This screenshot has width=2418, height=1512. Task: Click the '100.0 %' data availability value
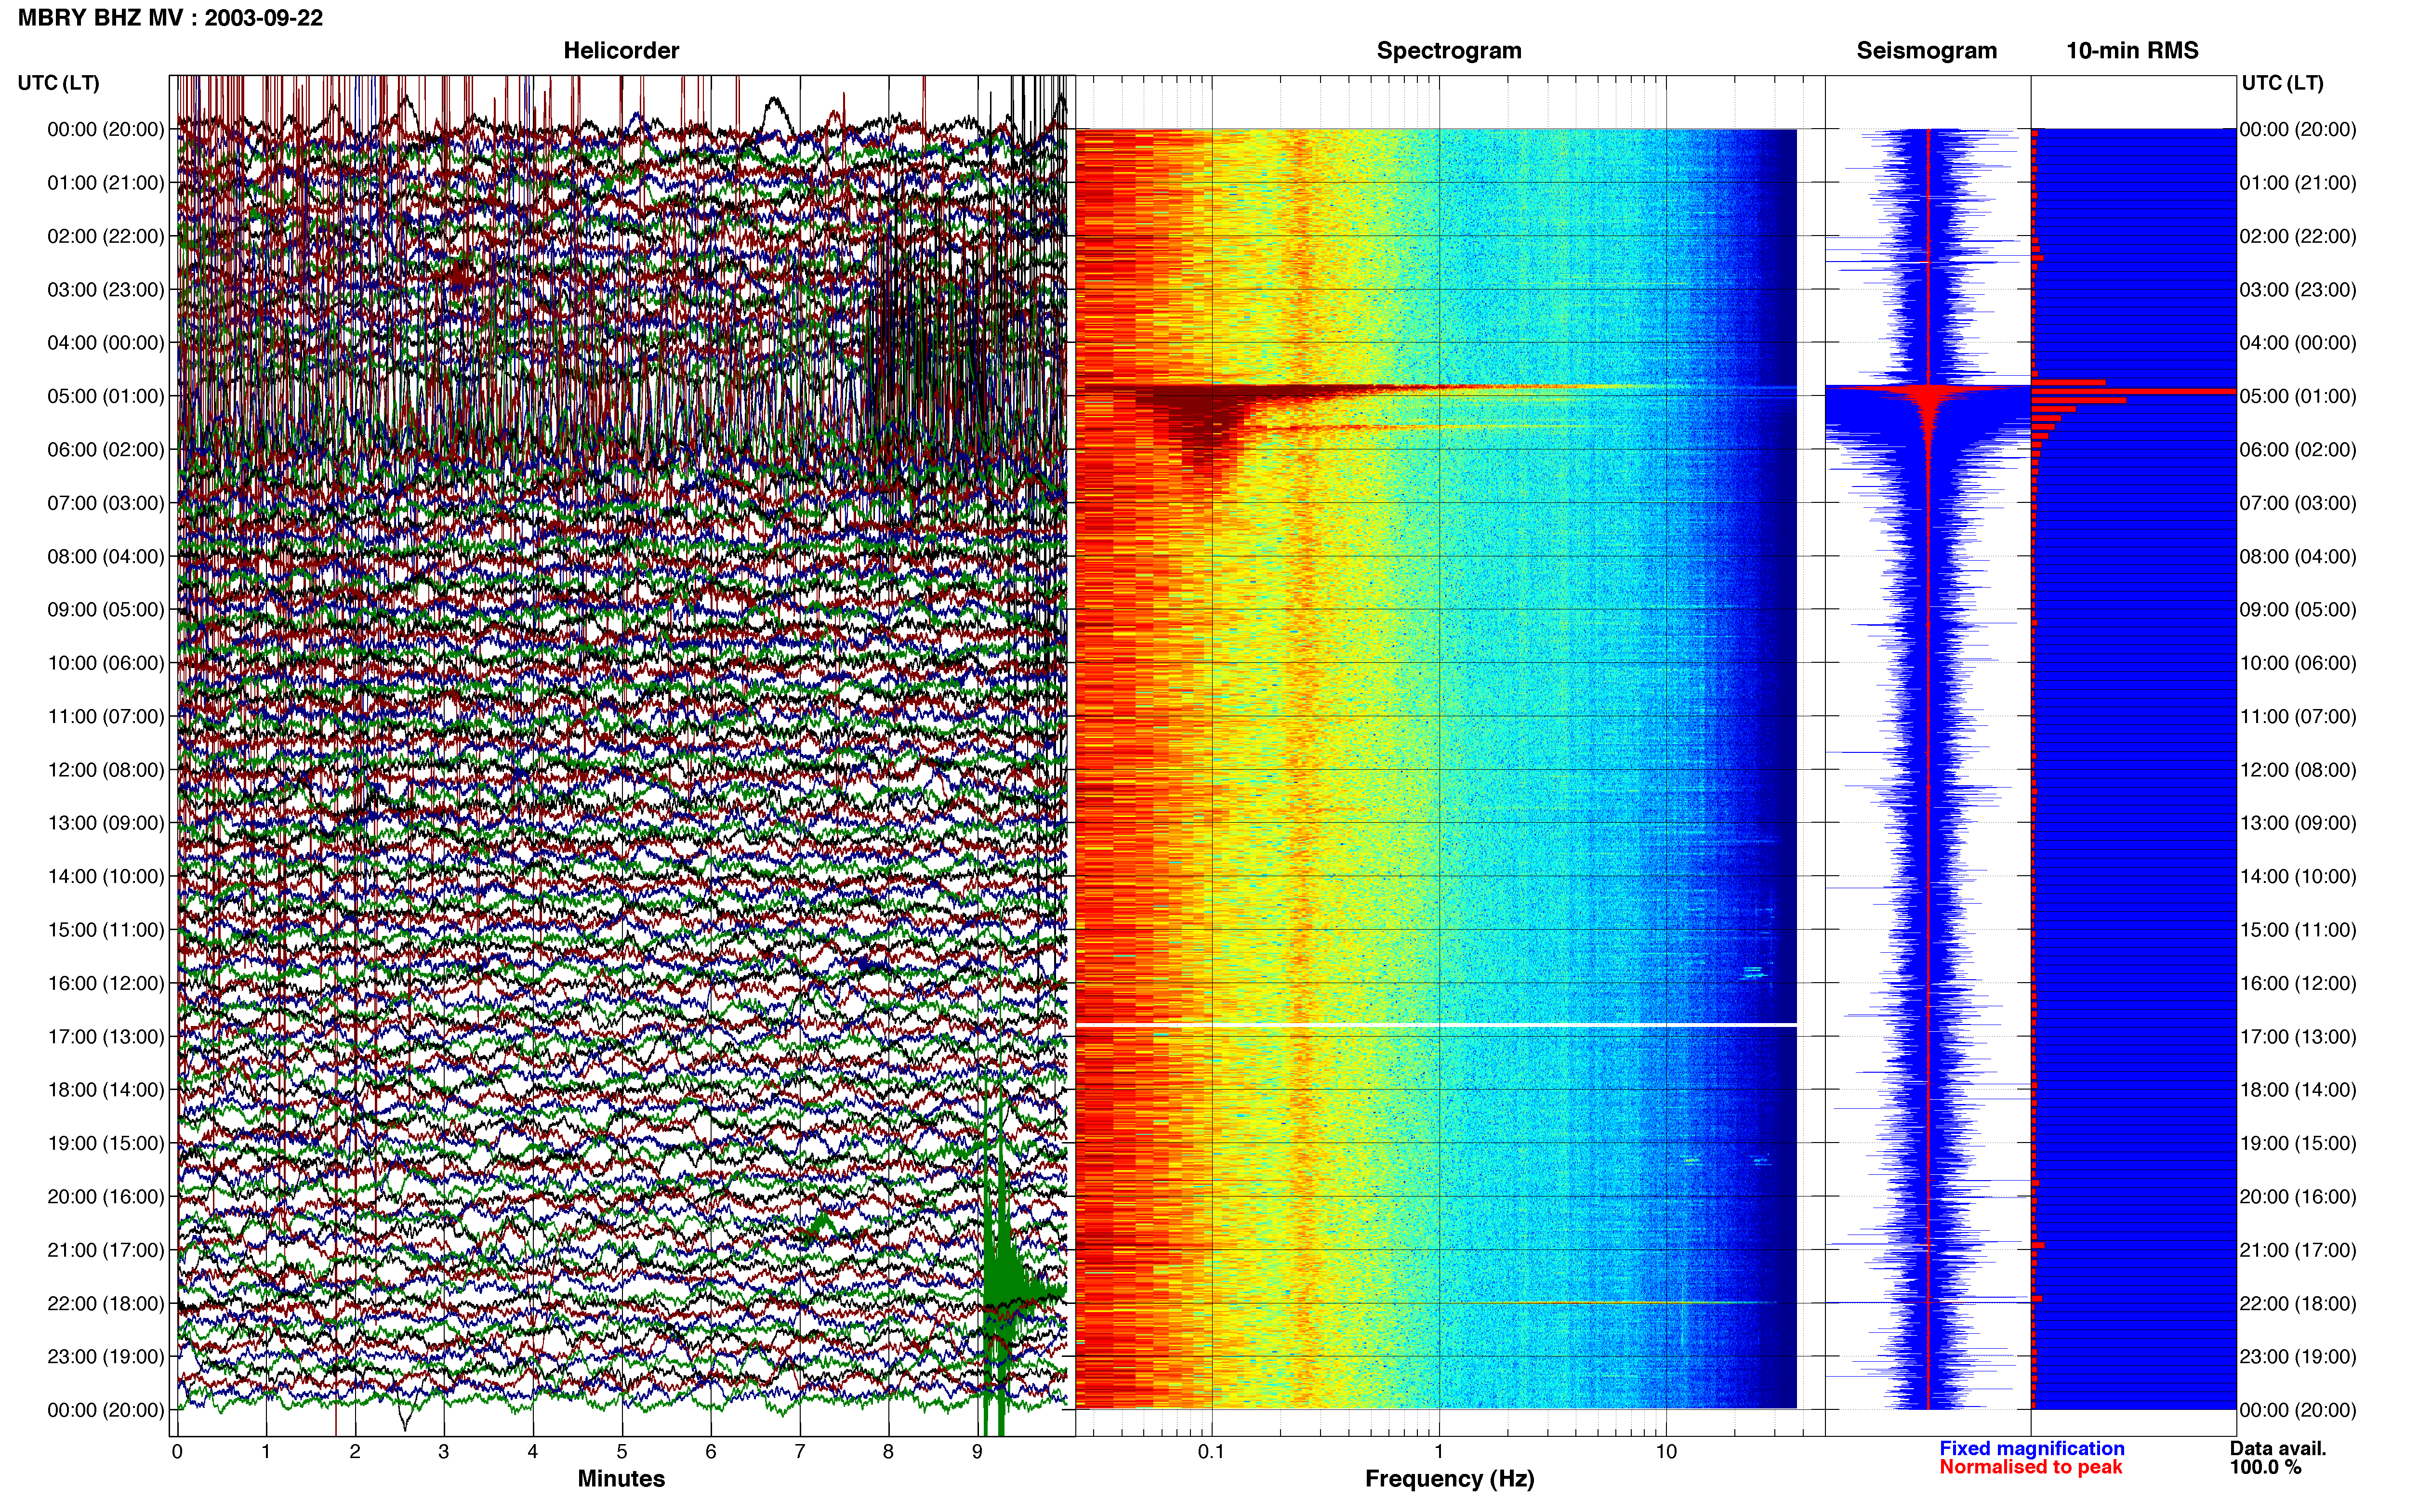pyautogui.click(x=2265, y=1467)
